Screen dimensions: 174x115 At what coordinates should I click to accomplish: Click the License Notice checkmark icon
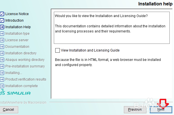(x=2, y=14)
